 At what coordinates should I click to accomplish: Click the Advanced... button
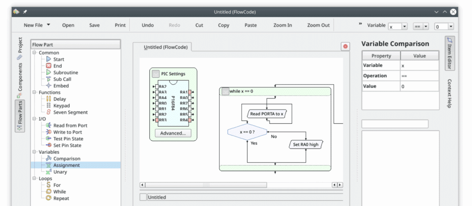tap(173, 133)
